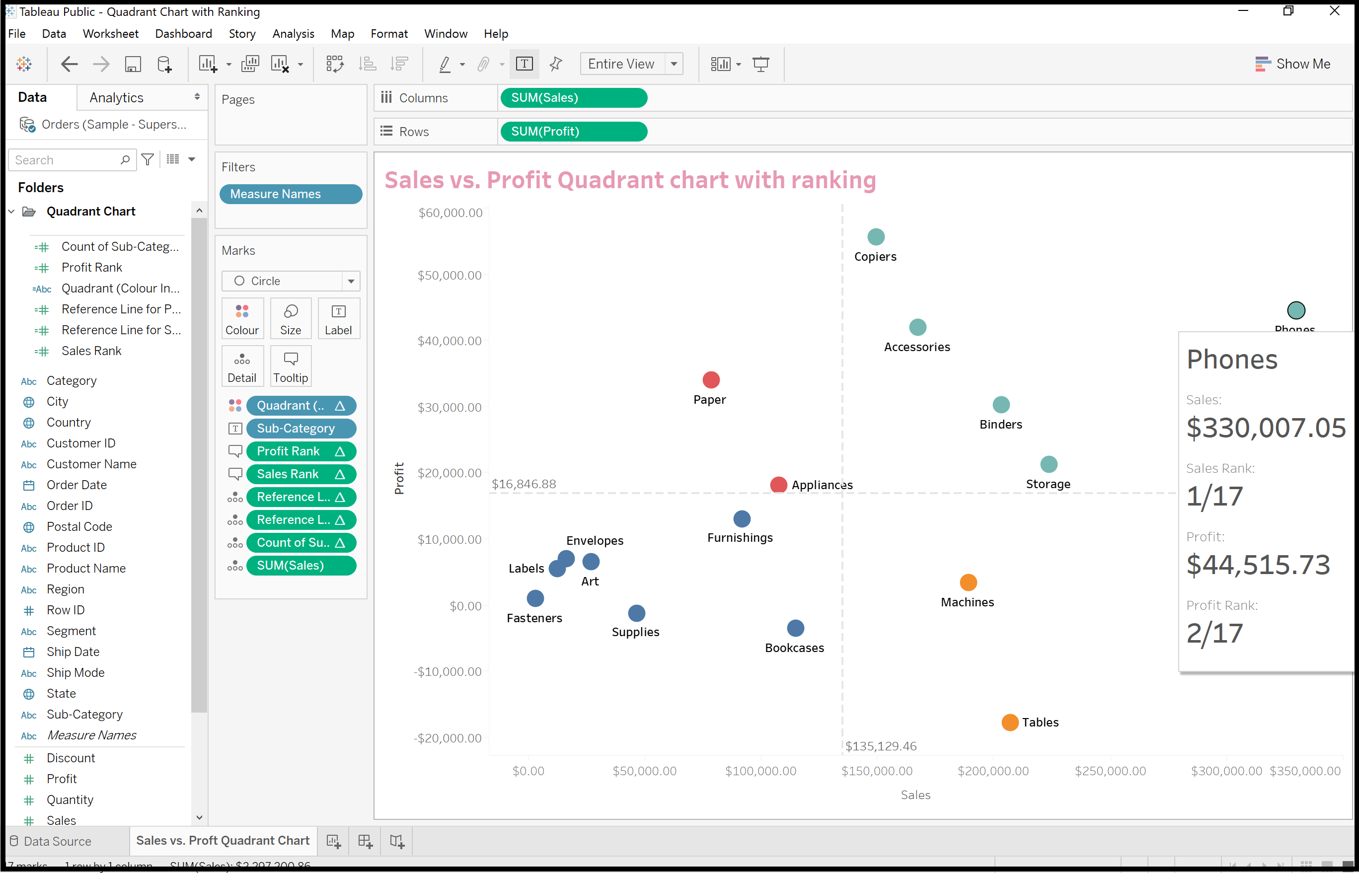Toggle Show mark labels toolbar button
Screen dimensions: 1359x873
(x=525, y=64)
